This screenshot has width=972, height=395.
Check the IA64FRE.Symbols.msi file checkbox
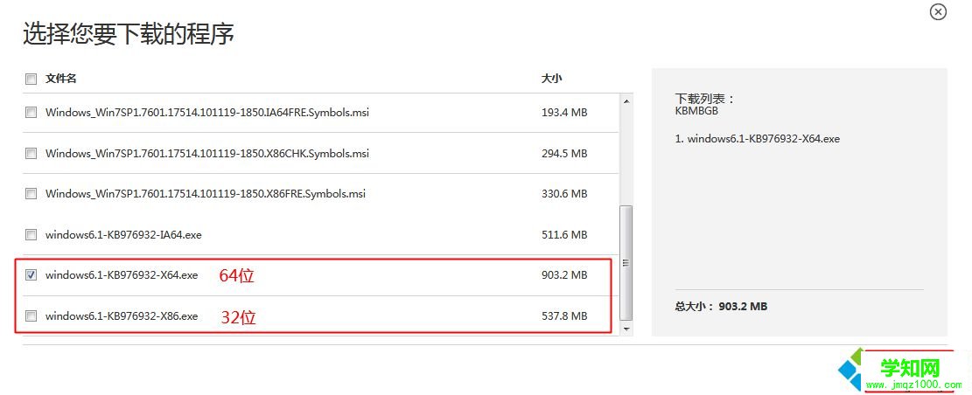coord(31,113)
